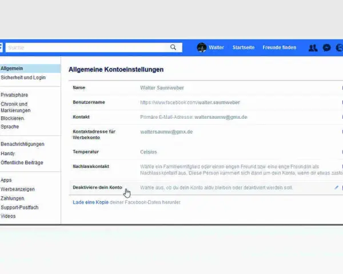Click the Allgemeine Kontoeinstellungen heading
The image size is (343, 274).
[x=116, y=70]
